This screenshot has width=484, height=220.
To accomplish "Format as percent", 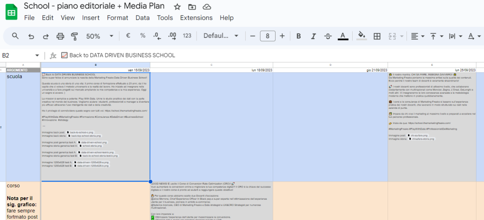I will (143, 36).
